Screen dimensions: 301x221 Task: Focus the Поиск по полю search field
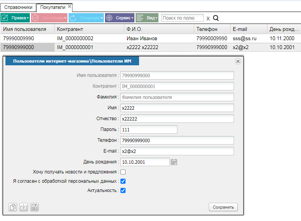(x=182, y=18)
